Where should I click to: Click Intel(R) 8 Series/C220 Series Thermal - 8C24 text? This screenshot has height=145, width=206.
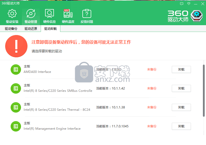[x=57, y=110]
